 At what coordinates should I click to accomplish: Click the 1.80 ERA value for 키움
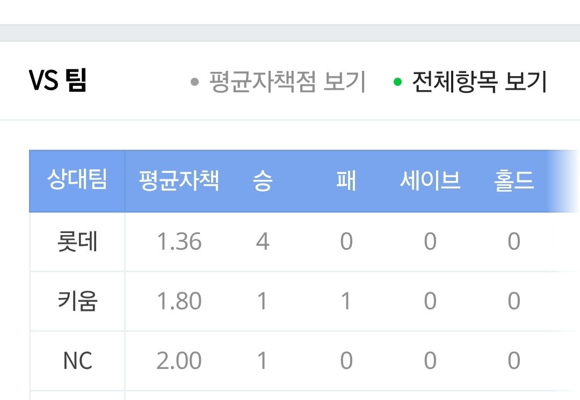click(x=179, y=301)
